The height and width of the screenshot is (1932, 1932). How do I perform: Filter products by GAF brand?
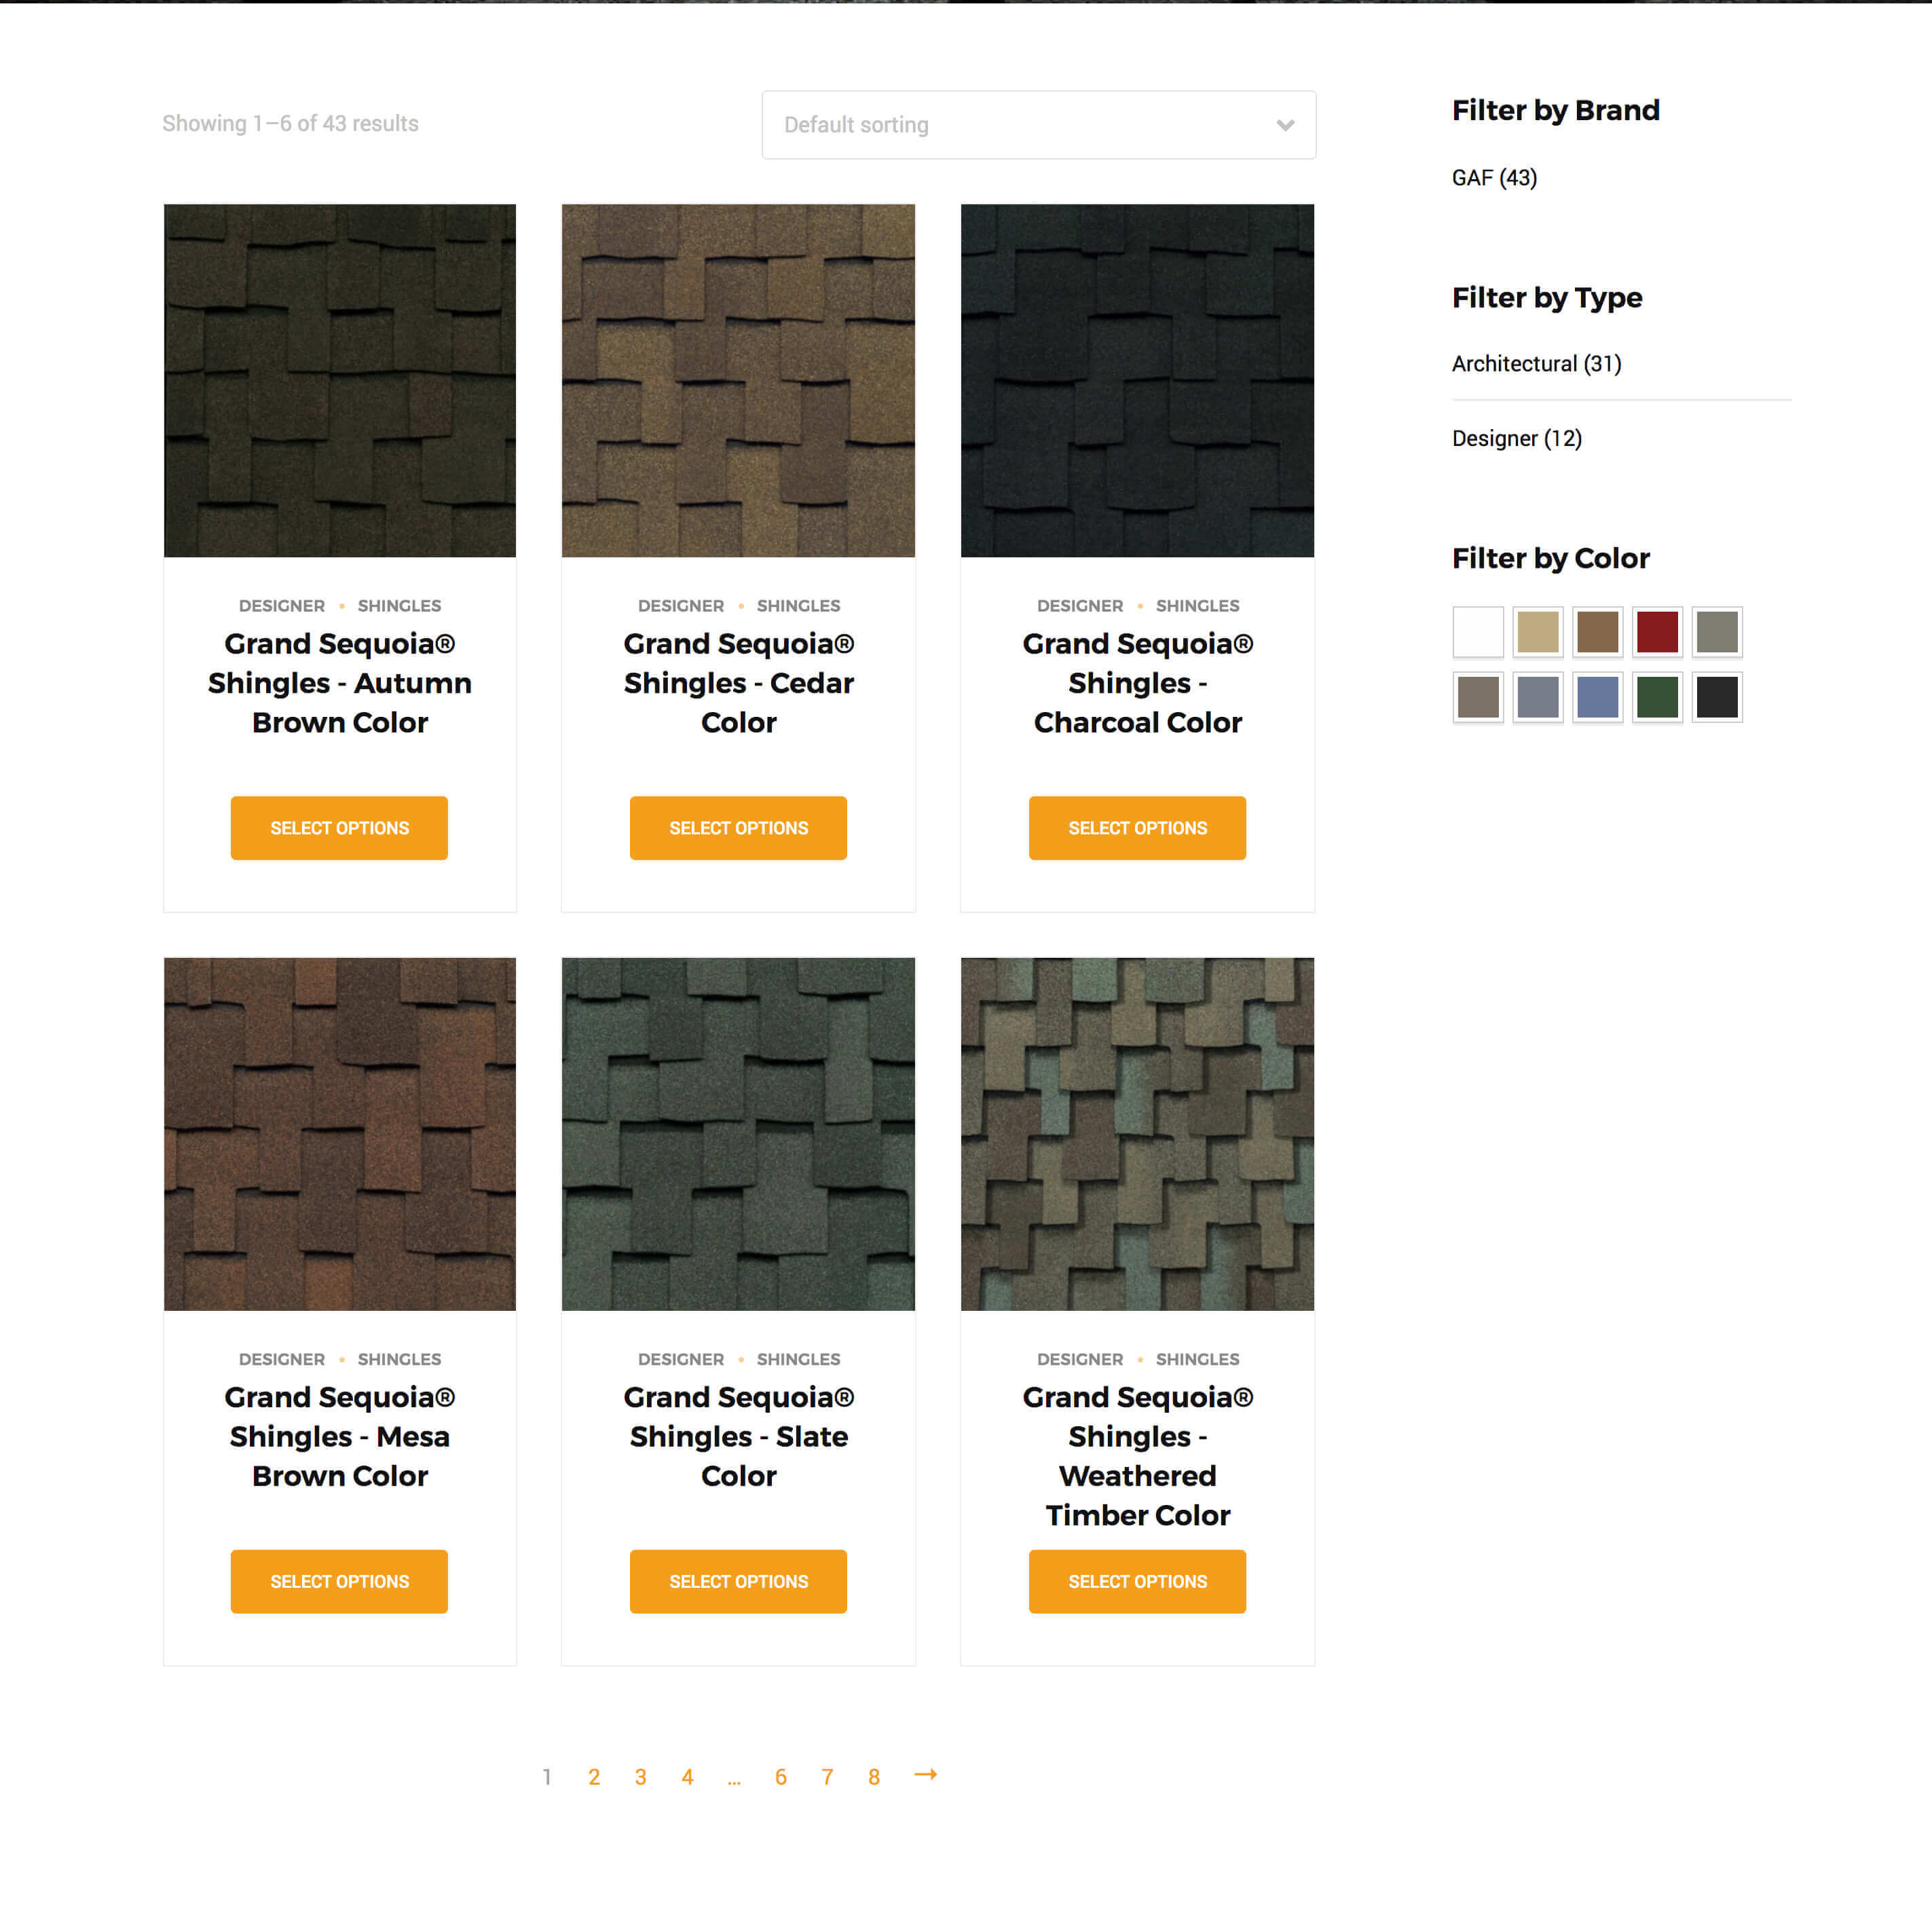tap(1494, 178)
